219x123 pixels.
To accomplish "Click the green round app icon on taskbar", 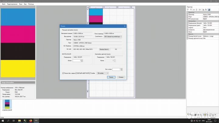I will click(25, 121).
